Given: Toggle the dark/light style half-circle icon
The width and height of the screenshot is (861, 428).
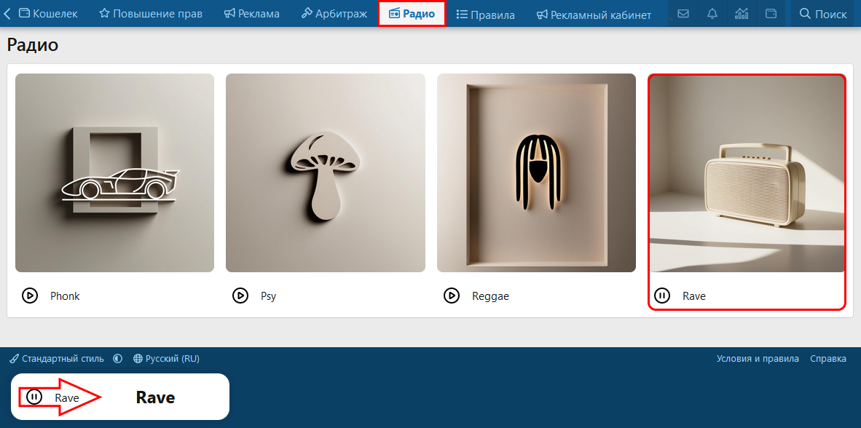Looking at the screenshot, I should [117, 358].
